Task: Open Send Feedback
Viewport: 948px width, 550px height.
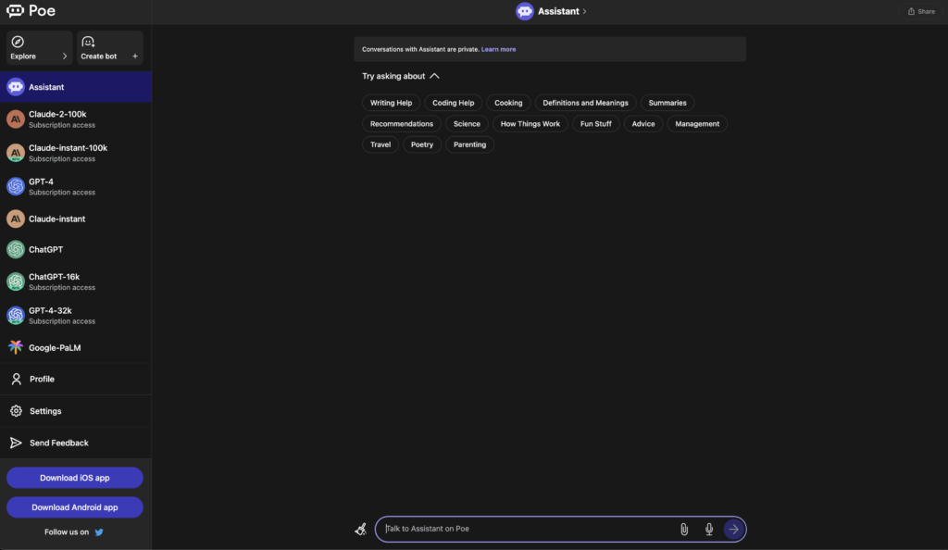Action: point(76,443)
